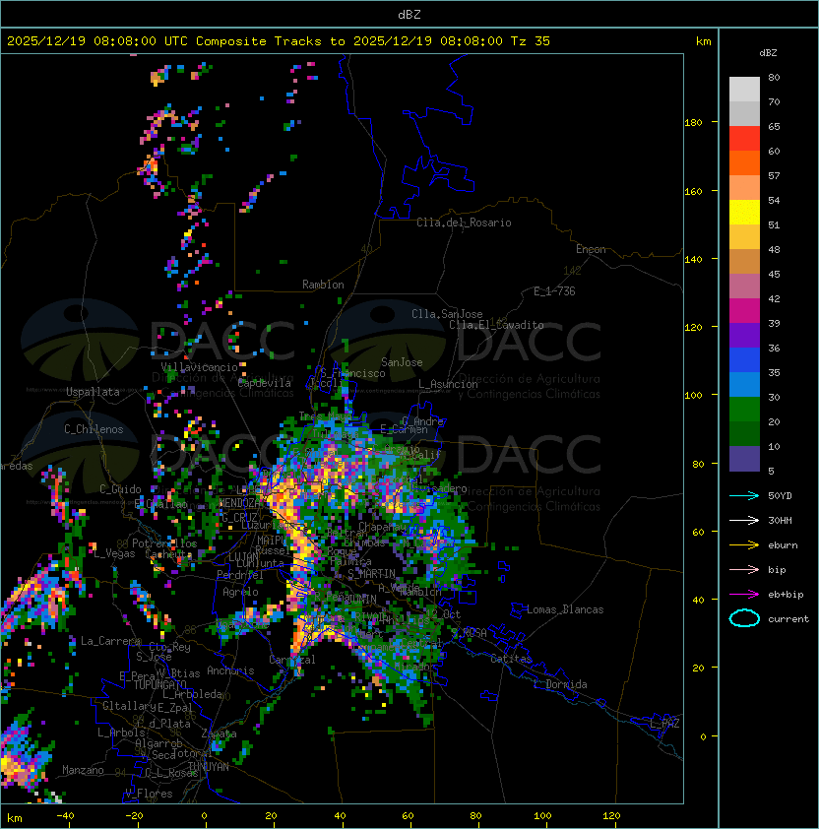Select the pink bip arrow icon
This screenshot has height=829, width=819.
tap(744, 569)
